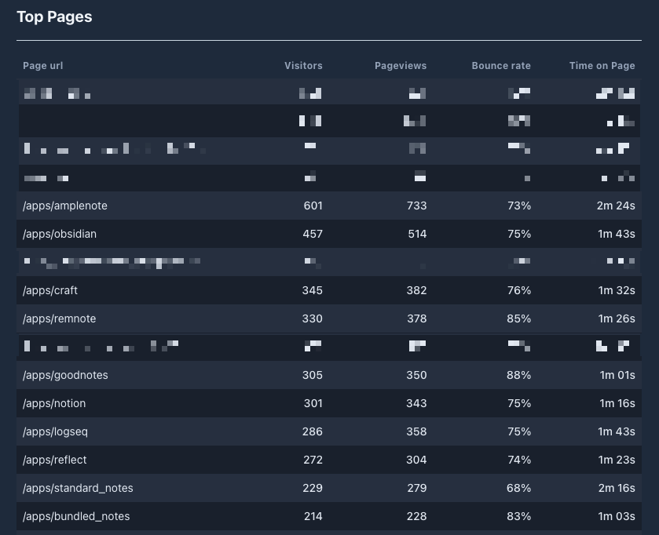Image resolution: width=659 pixels, height=535 pixels.
Task: Open the /apps/notion page link
Action: pyautogui.click(x=54, y=403)
